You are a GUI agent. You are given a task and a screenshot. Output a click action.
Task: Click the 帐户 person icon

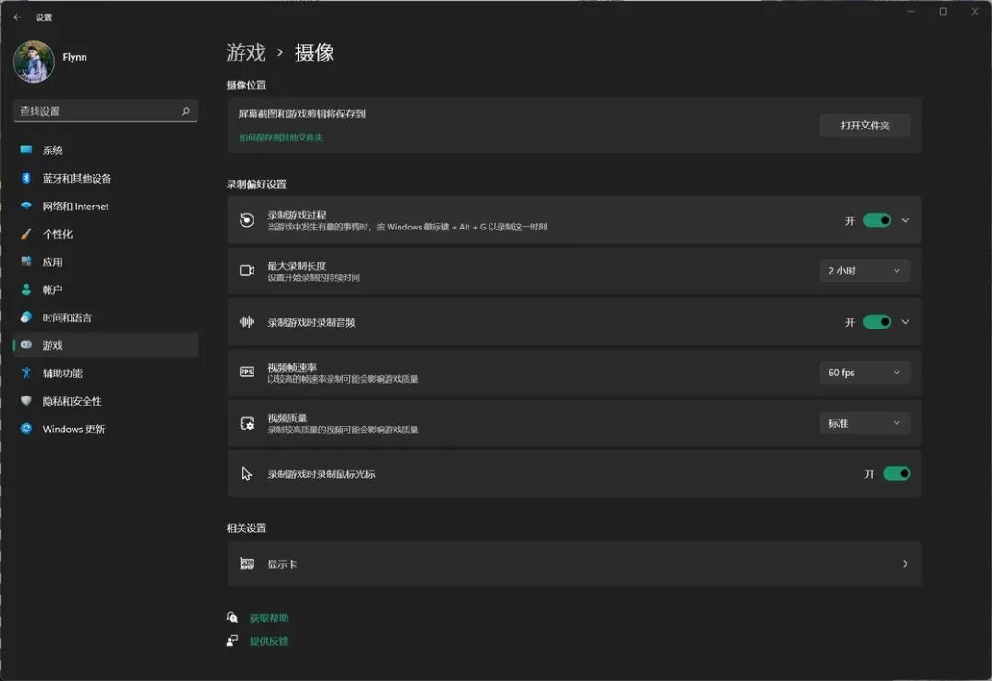(x=26, y=289)
